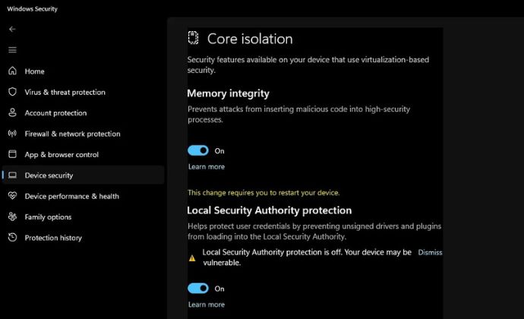Click the Device performance heart icon
The width and height of the screenshot is (524, 319).
click(x=12, y=196)
